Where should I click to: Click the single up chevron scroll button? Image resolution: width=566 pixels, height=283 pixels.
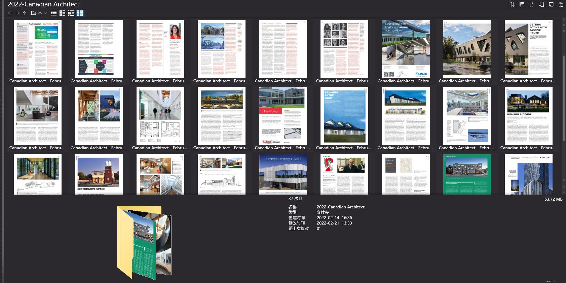[564, 20]
